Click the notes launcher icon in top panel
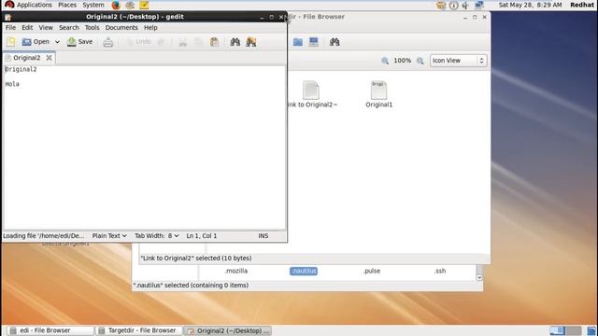Image resolution: width=598 pixels, height=336 pixels. point(144,5)
